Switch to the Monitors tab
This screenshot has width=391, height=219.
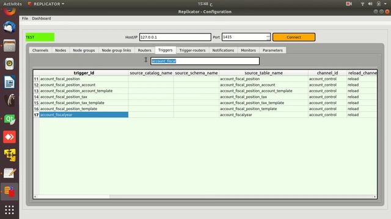249,50
